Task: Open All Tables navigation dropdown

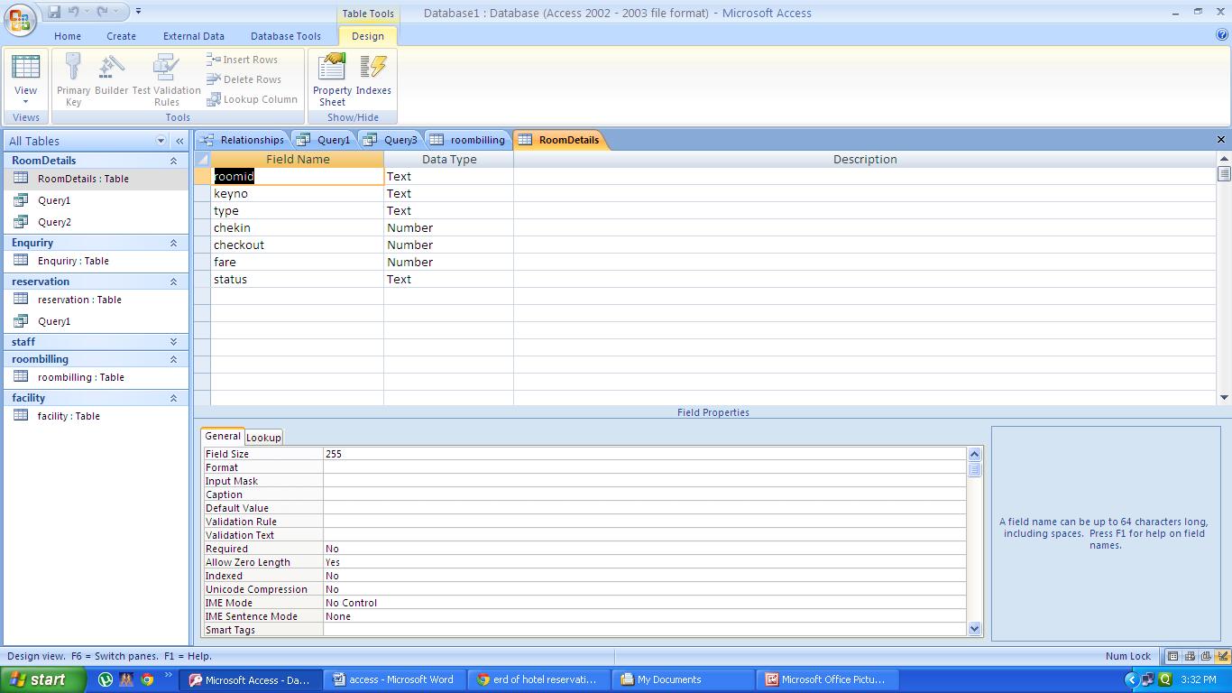Action: tap(161, 141)
